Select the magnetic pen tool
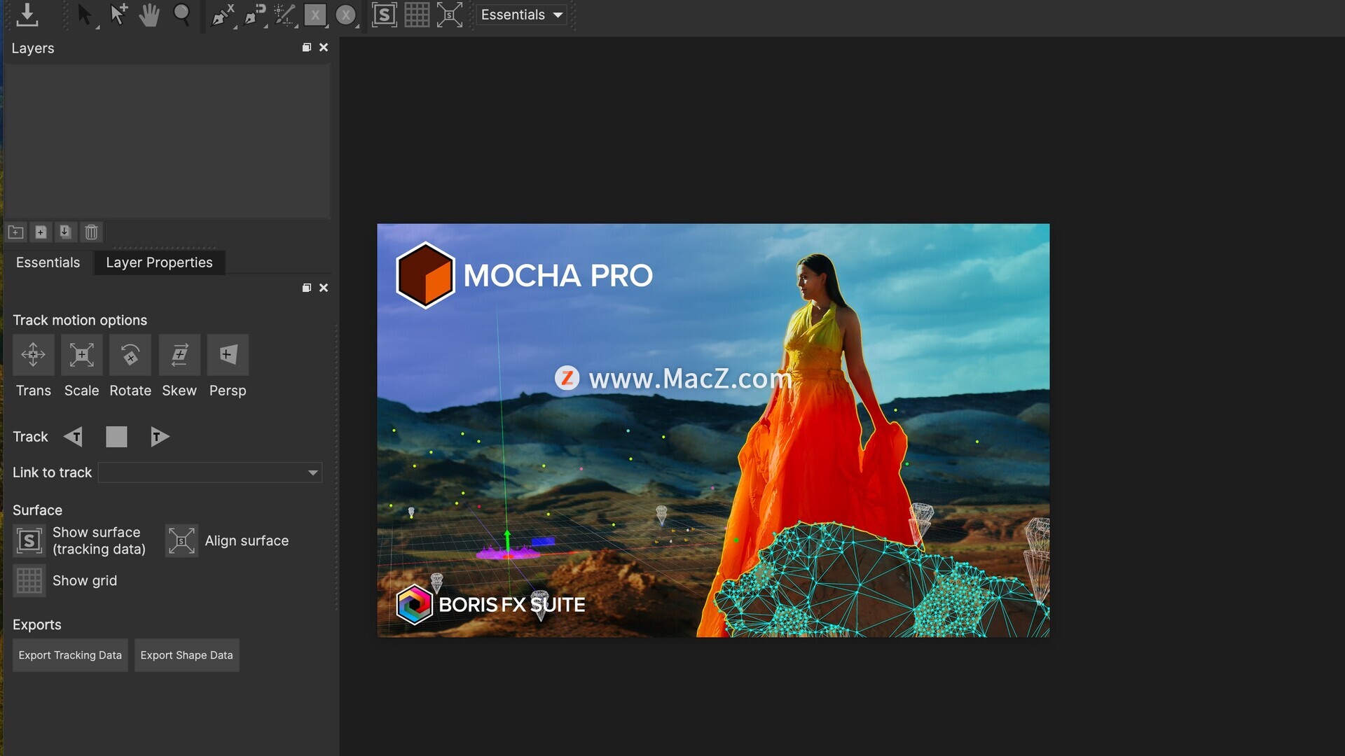This screenshot has height=756, width=1345. tap(255, 15)
